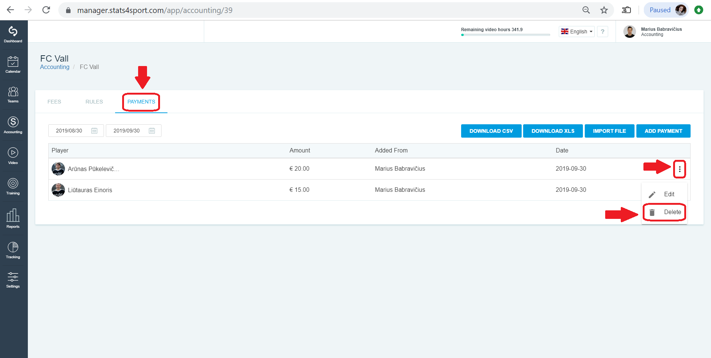Switch to the RULES tab
Viewport: 711px width, 358px height.
click(94, 102)
